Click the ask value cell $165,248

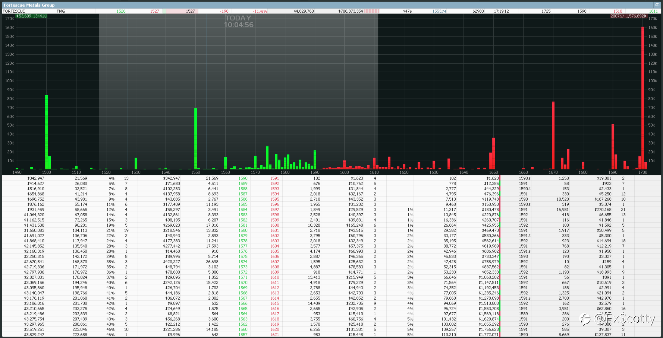(x=355, y=225)
